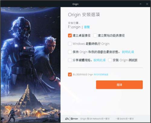Minimize the Origin installer window
Screen dimensions: 151x123
pyautogui.click(x=140, y=4)
